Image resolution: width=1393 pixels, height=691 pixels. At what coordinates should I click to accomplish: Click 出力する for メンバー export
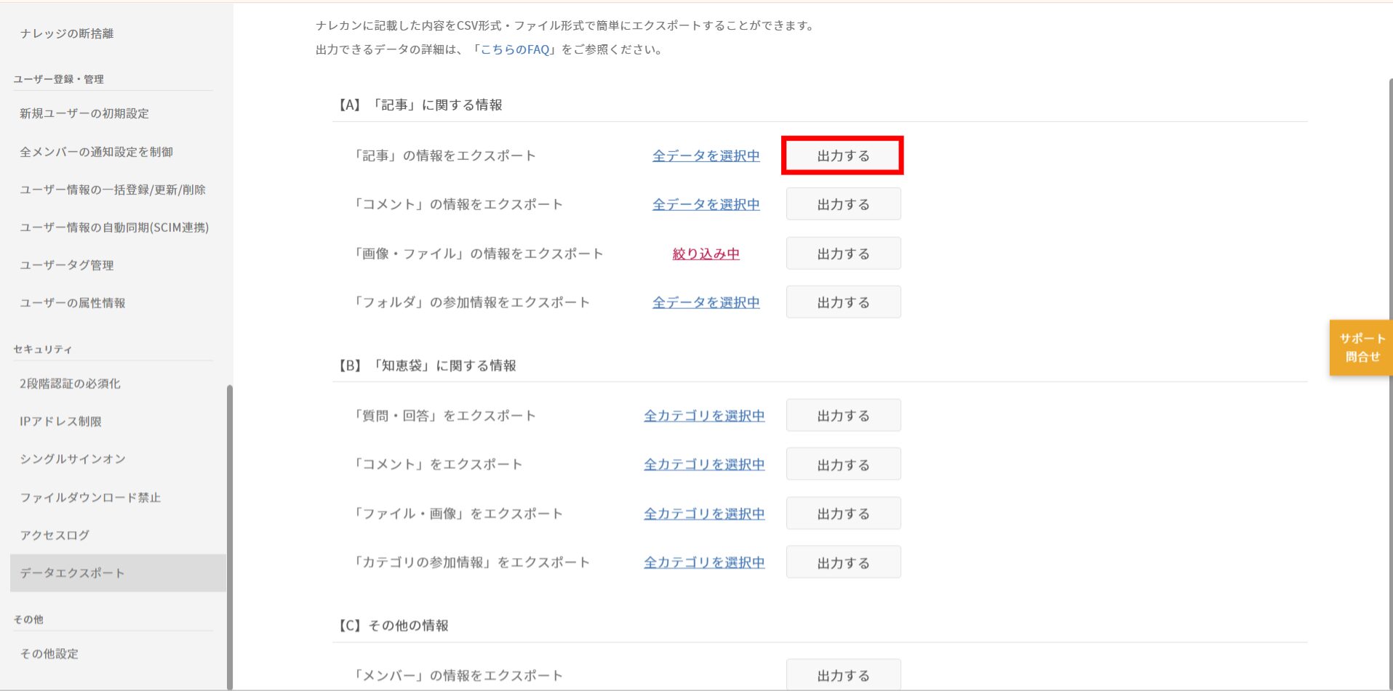843,675
